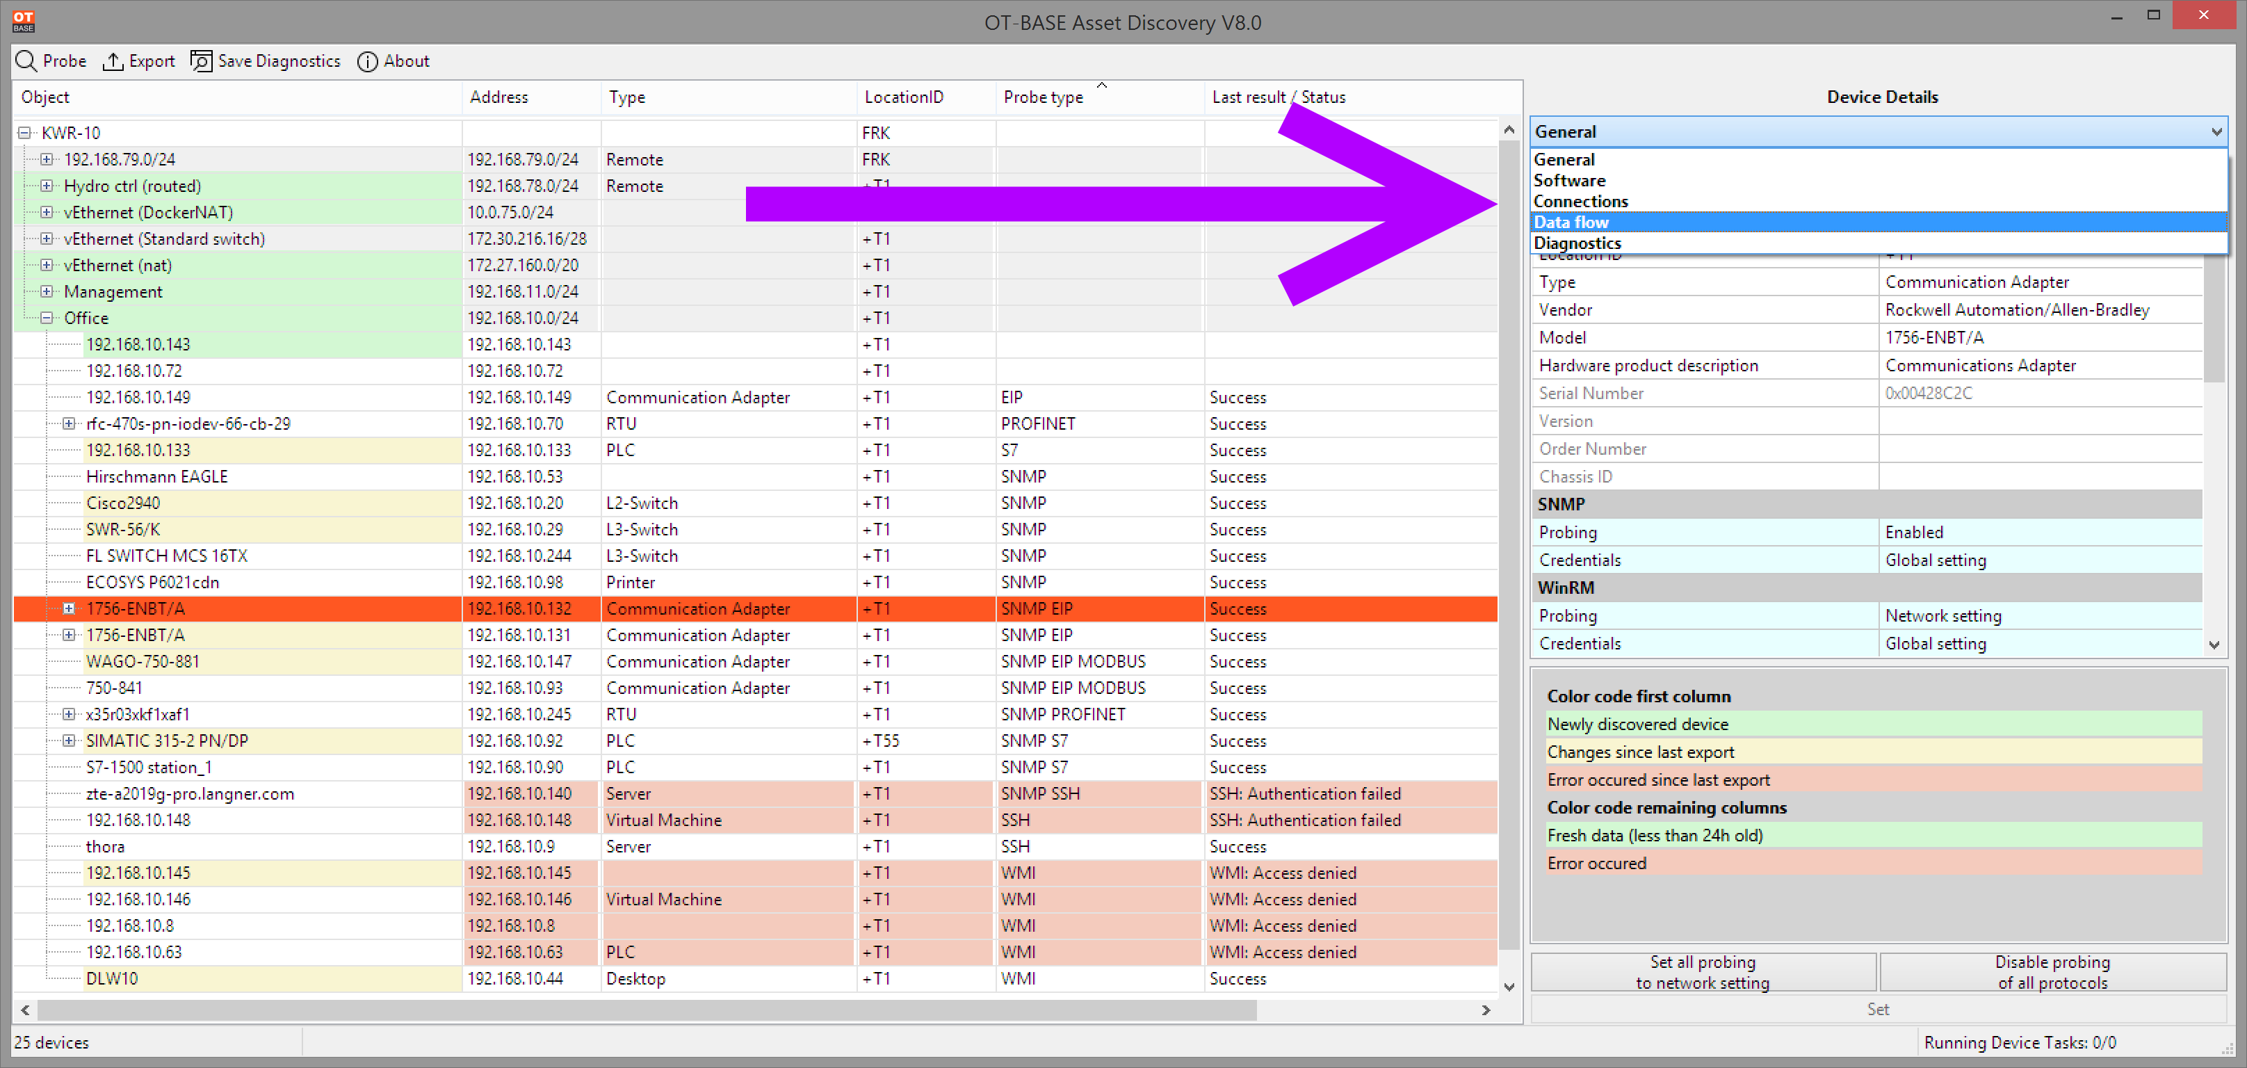This screenshot has height=1068, width=2247.
Task: Click the Running Device Tasks status text
Action: (x=2020, y=1043)
